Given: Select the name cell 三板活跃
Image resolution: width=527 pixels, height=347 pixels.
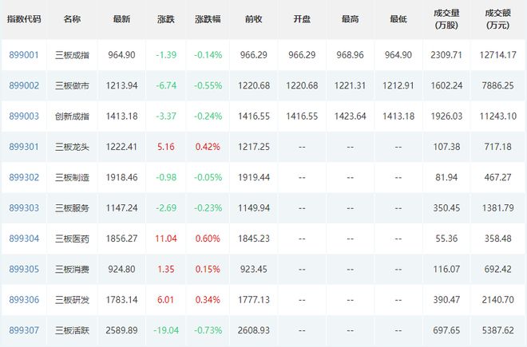Looking at the screenshot, I should click(72, 330).
